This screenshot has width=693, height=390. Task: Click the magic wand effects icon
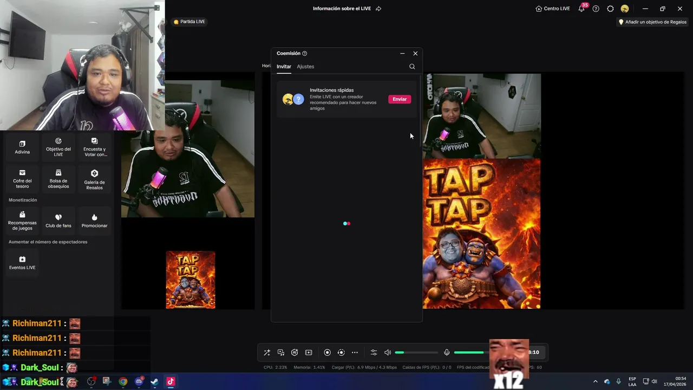click(x=267, y=353)
